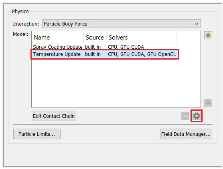Launch the Field Data Manager

[186, 134]
